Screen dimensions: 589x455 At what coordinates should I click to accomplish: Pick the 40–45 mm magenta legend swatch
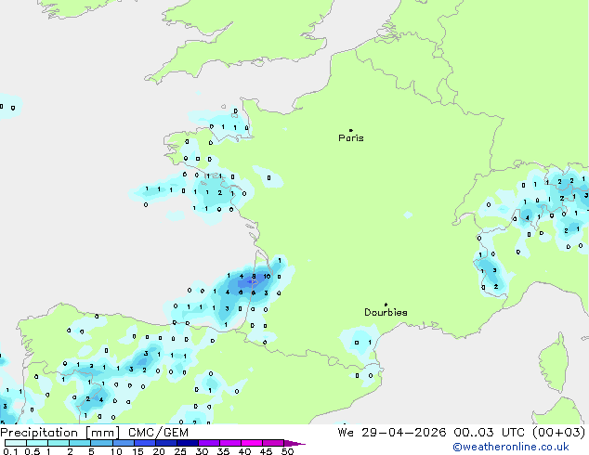(x=252, y=443)
